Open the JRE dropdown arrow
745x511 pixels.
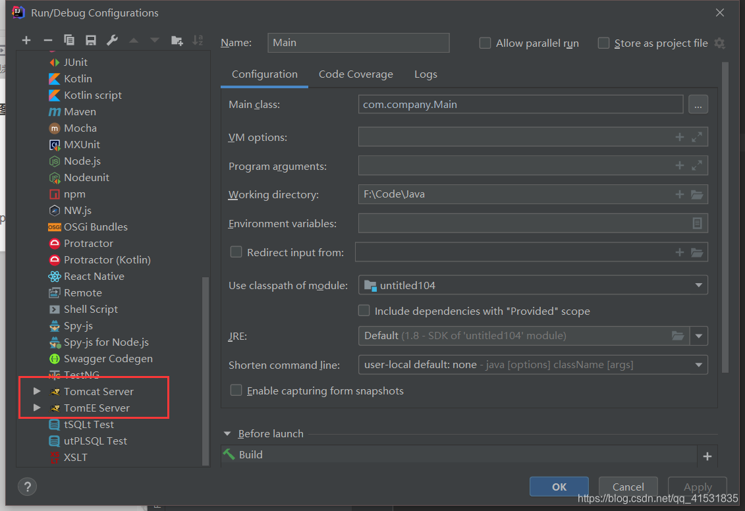698,336
